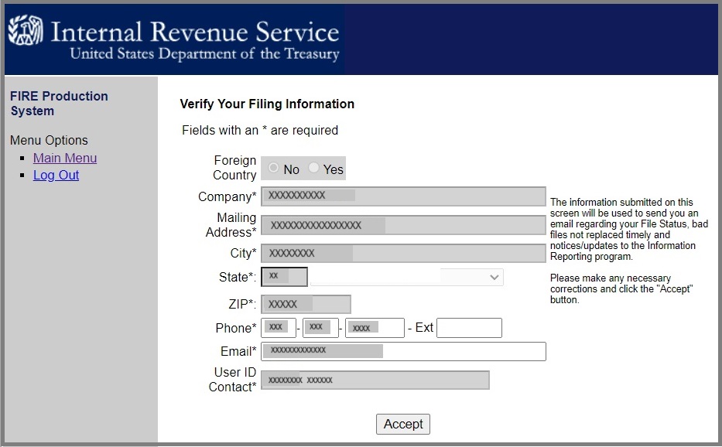
Task: Click the phone area code box
Action: 279,328
